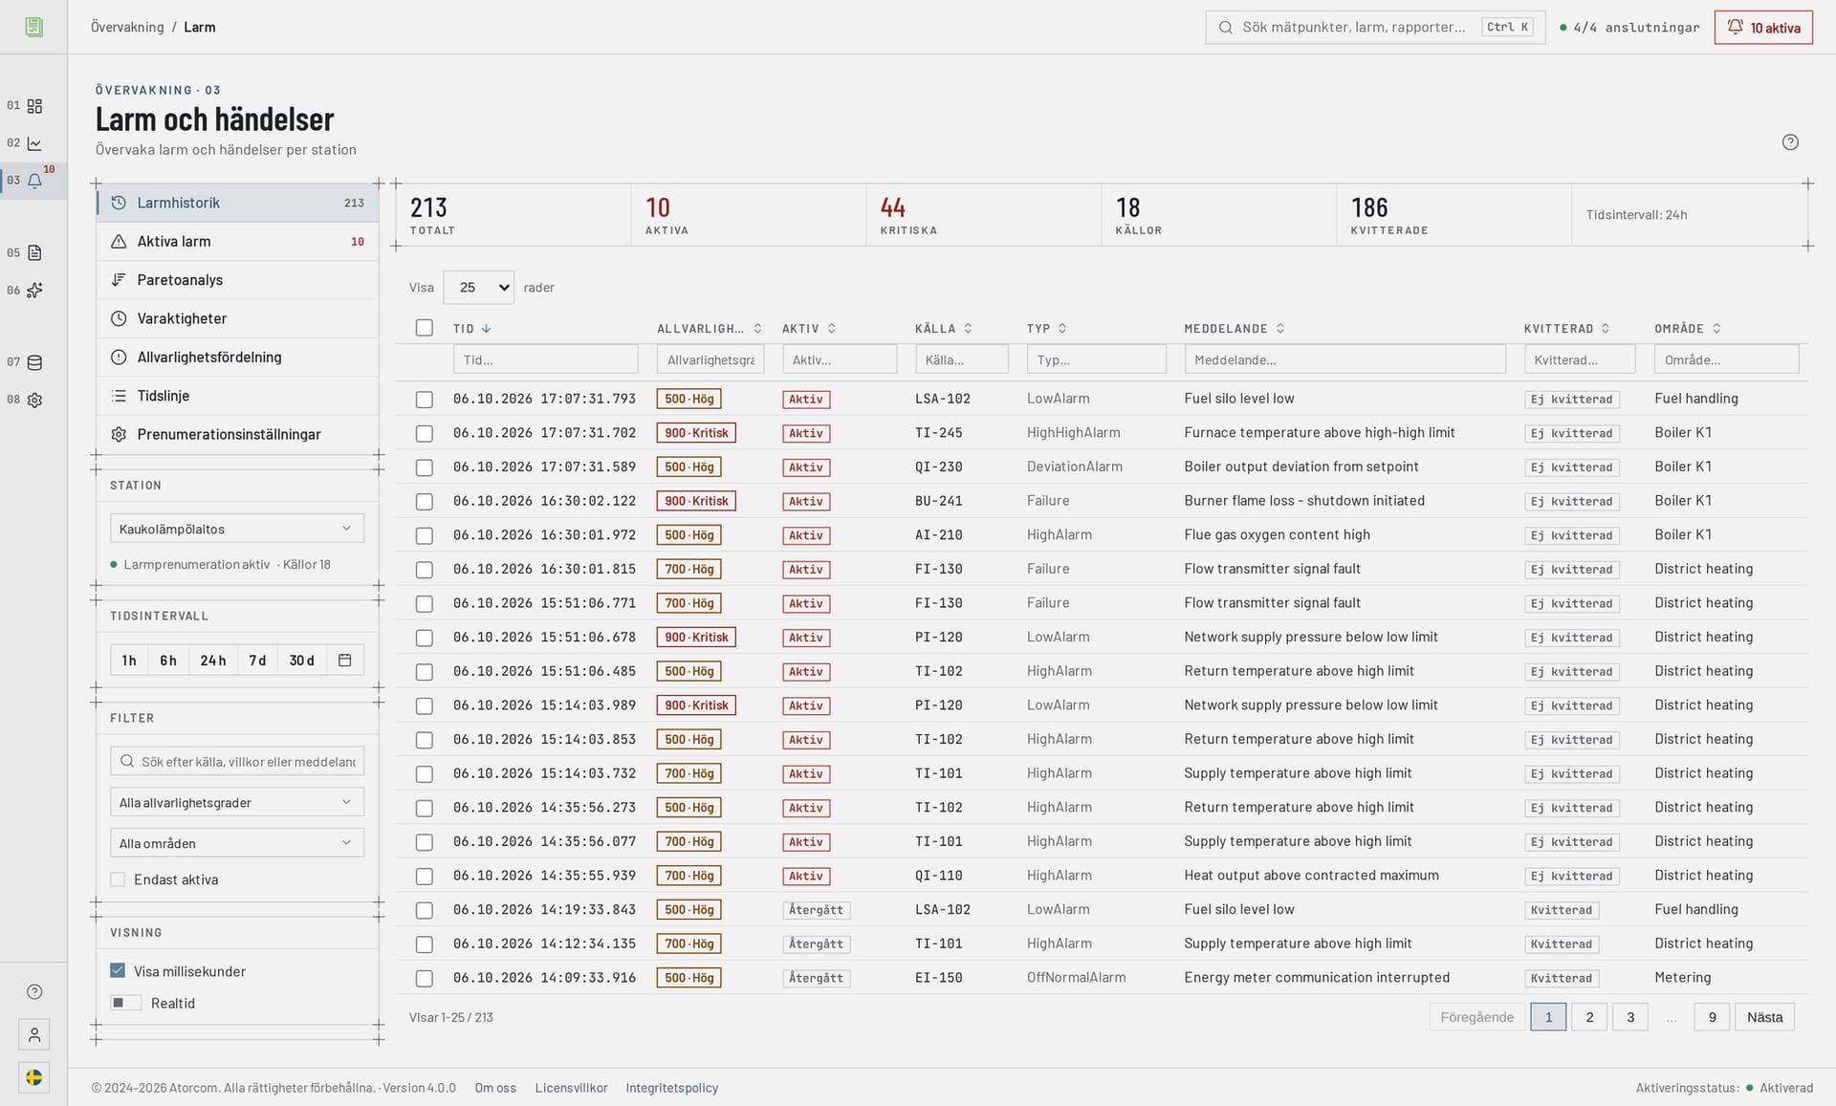
Task: Open the Aktiva larm menu item
Action: 237,242
